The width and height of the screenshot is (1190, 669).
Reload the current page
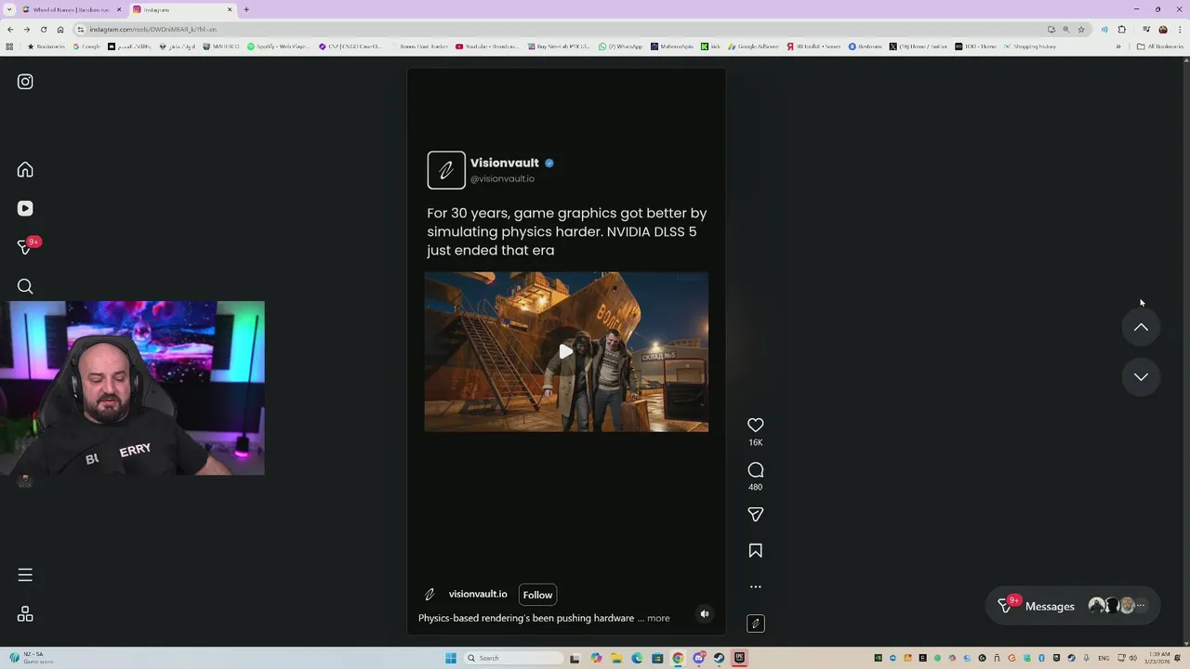(44, 29)
